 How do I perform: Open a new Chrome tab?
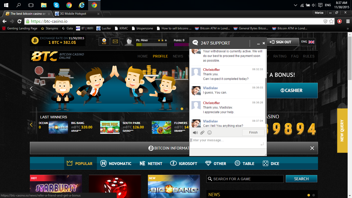coord(107,14)
